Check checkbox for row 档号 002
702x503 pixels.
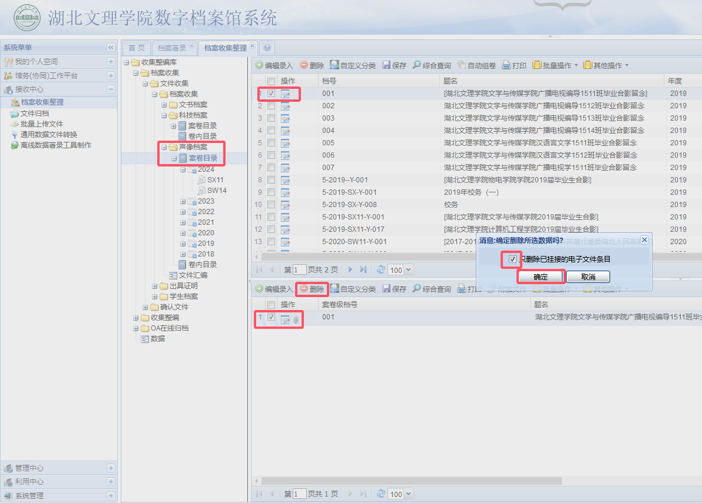(271, 106)
